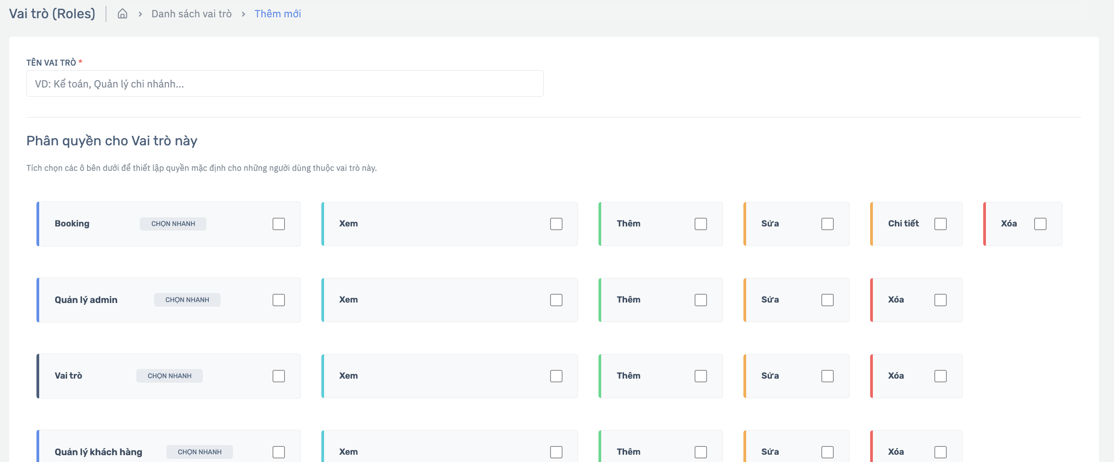1114x462 pixels.
Task: Toggle the Quản lý admin group checkbox
Action: point(278,300)
